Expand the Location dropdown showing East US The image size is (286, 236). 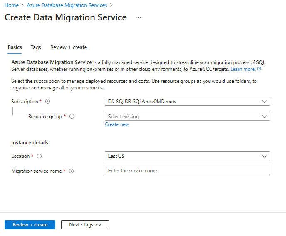click(187, 156)
